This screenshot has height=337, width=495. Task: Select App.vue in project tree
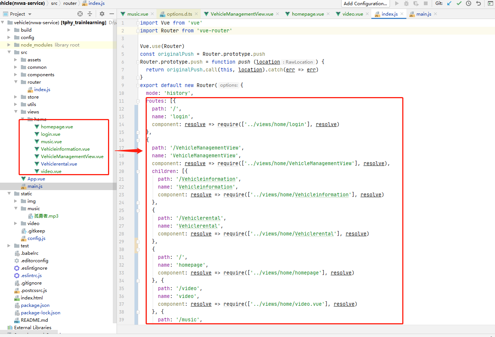pos(36,179)
